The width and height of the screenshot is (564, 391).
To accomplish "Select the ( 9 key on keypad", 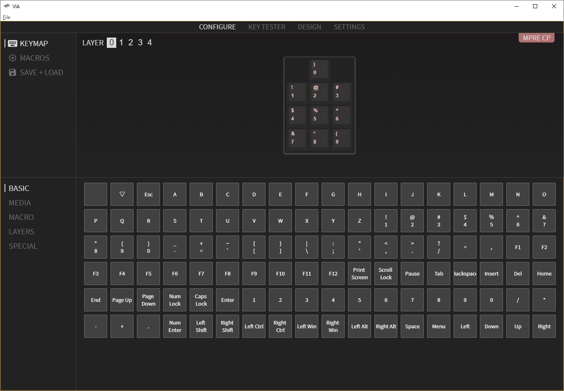I will pos(341,139).
